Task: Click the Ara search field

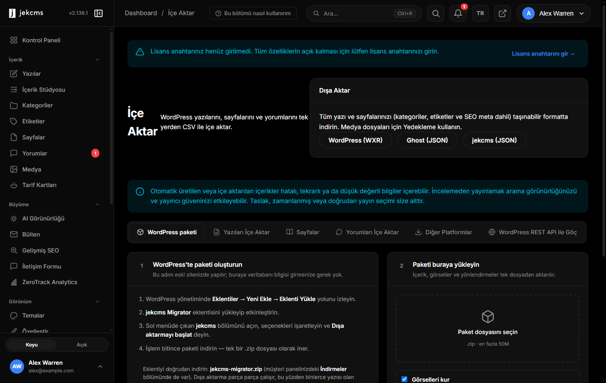Action: [364, 13]
